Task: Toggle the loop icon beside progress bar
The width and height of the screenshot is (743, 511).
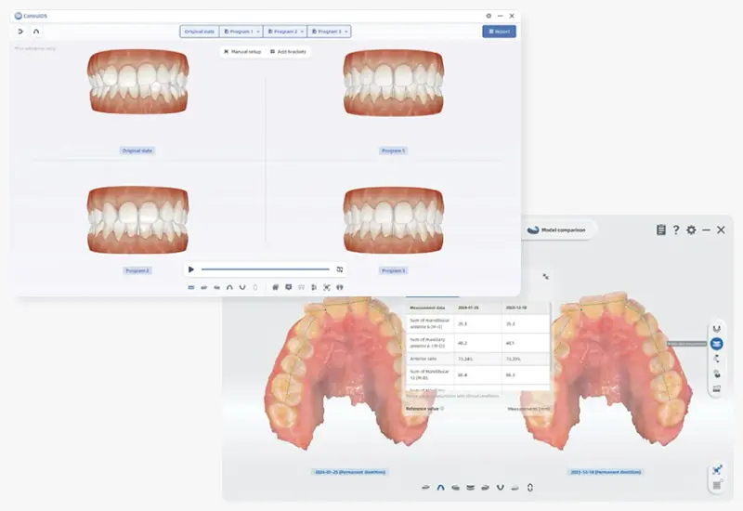Action: [x=340, y=269]
